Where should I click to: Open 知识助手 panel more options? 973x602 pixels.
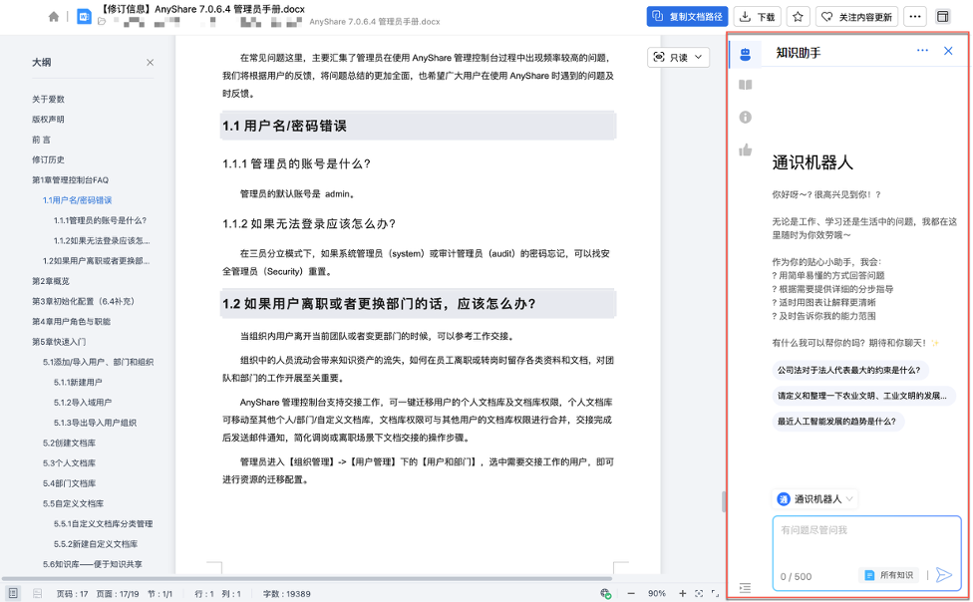[923, 50]
